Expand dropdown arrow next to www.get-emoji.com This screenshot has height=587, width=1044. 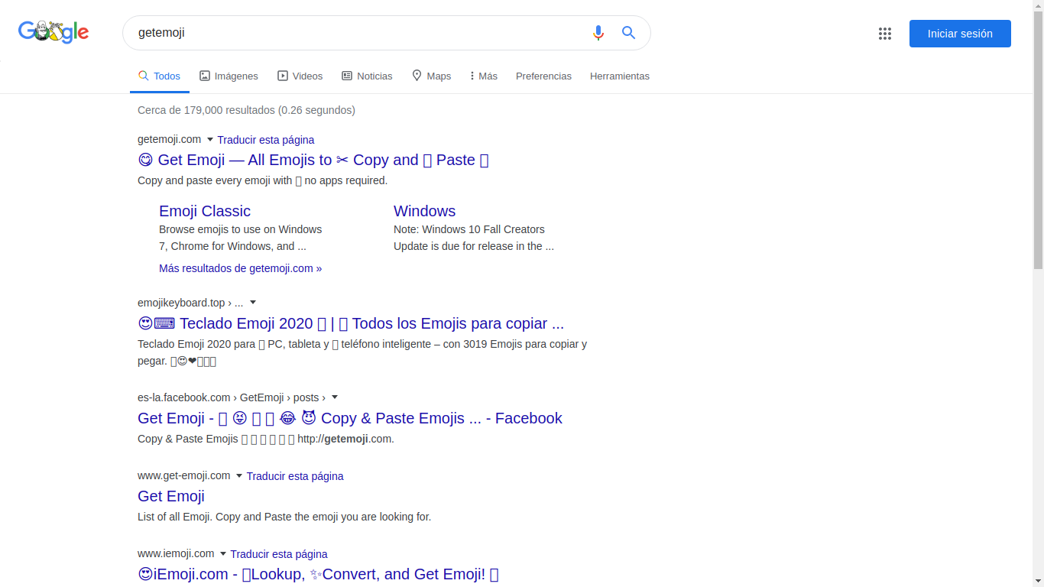point(239,476)
